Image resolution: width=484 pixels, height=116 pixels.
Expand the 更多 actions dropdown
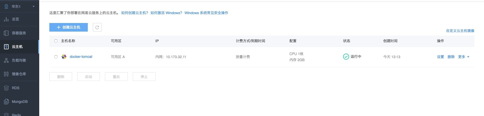pos(464,57)
